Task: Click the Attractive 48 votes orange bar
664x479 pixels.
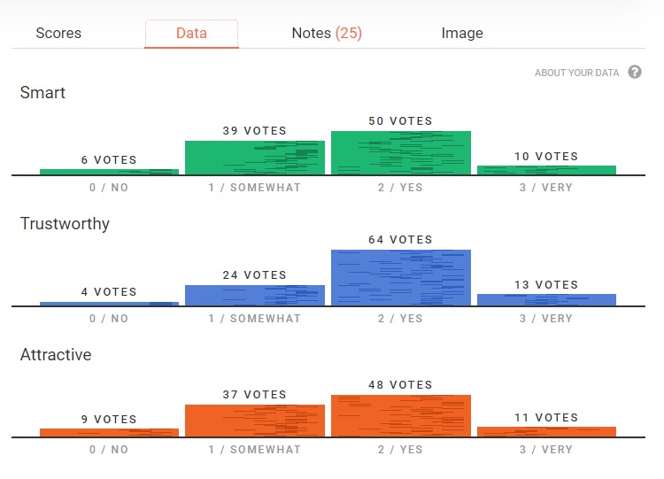Action: [401, 416]
